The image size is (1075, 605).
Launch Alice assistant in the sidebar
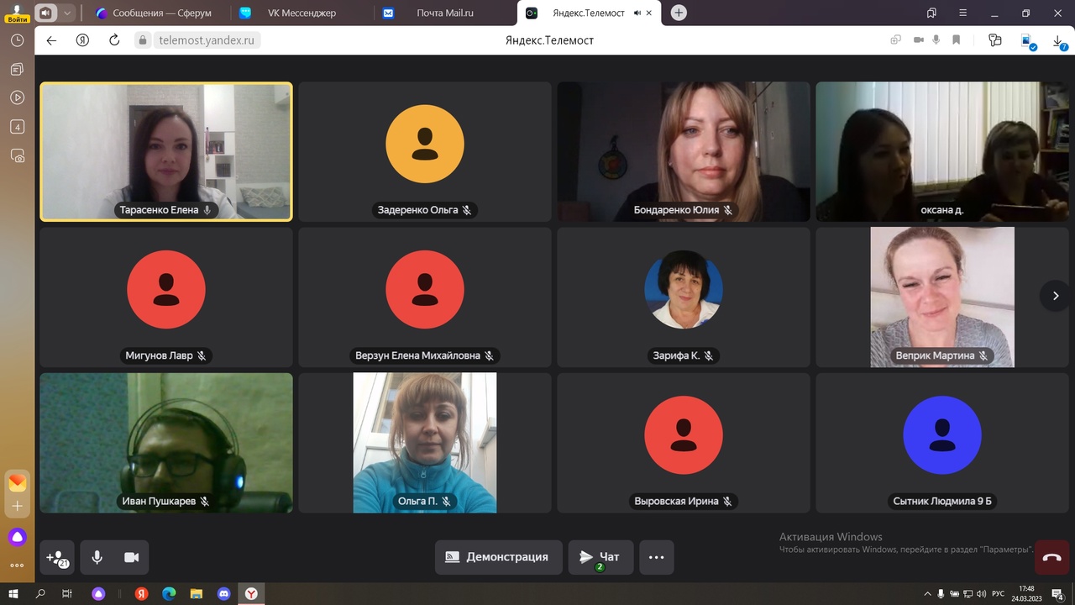point(17,537)
